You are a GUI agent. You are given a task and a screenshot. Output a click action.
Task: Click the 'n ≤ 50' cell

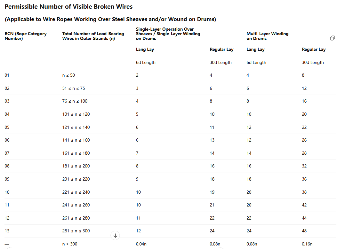pos(68,75)
